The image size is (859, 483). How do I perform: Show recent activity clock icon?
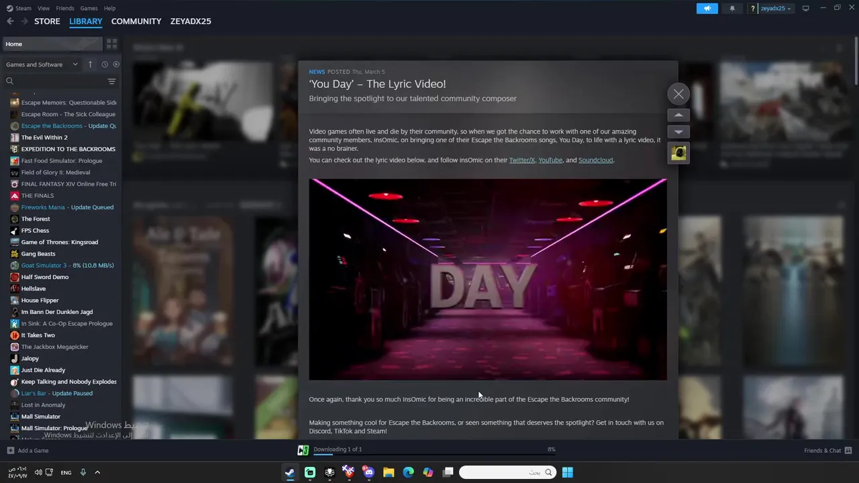click(105, 64)
